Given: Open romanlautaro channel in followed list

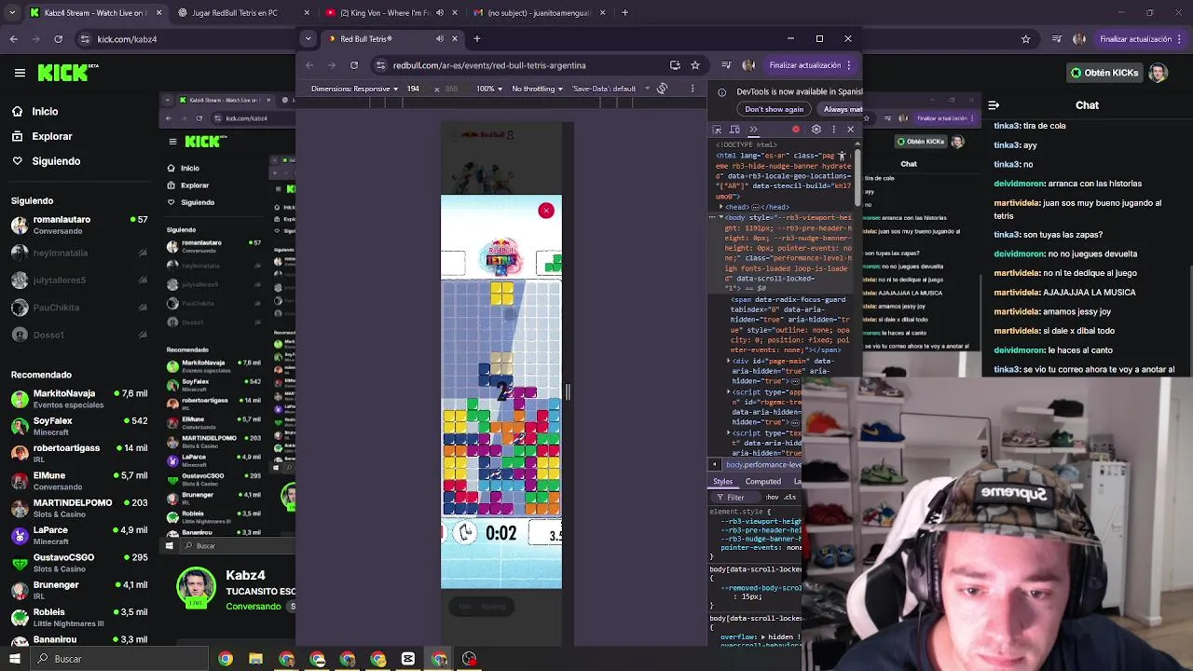Looking at the screenshot, I should click(79, 225).
